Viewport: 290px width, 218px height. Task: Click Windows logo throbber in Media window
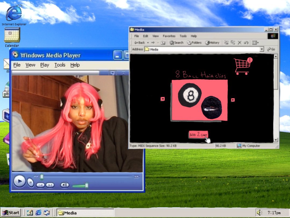[273, 36]
